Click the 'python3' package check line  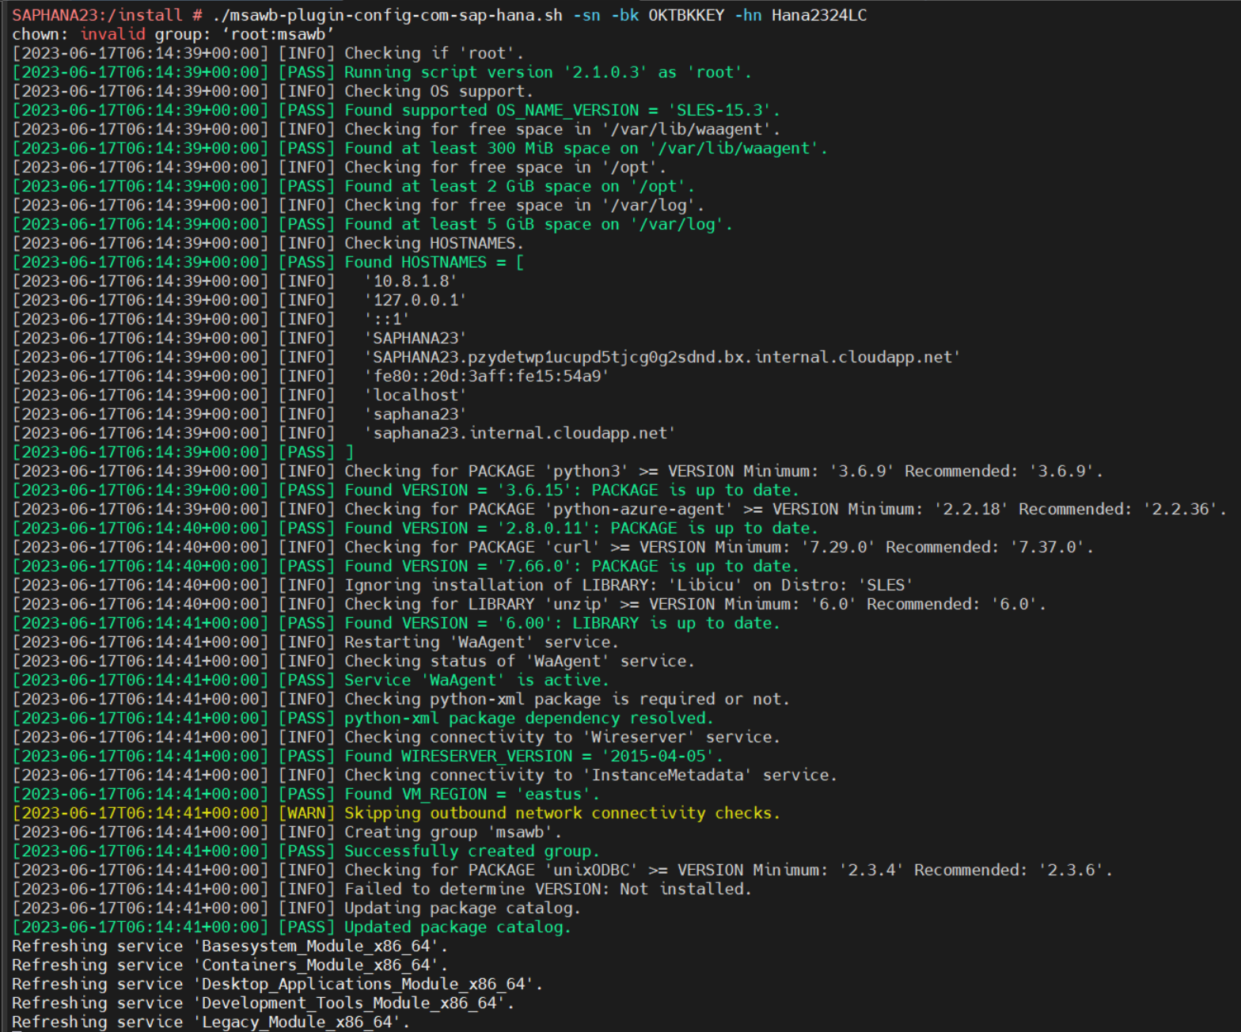tap(558, 471)
